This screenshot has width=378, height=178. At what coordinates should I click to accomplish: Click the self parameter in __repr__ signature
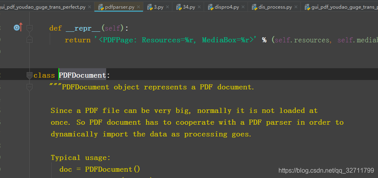[112, 29]
